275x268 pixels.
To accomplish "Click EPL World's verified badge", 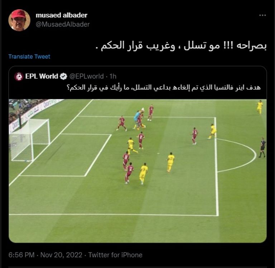I will coord(63,76).
